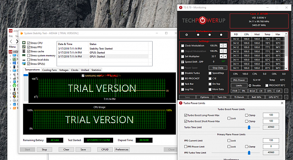Select the first Performance profile radio button
The height and width of the screenshot is (160, 293).
(x=186, y=35)
